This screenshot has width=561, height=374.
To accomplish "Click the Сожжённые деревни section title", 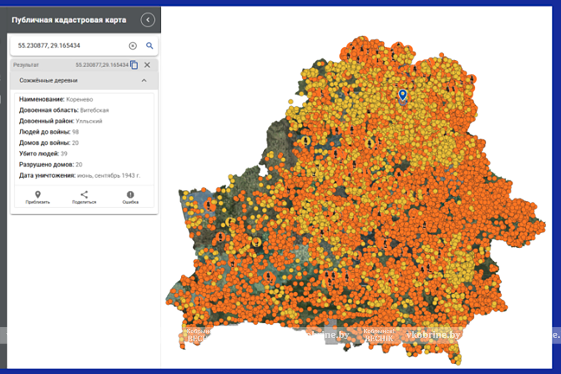I will coord(49,80).
